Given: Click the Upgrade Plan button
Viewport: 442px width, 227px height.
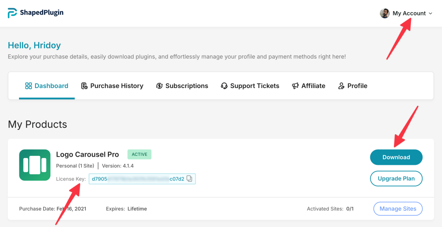Looking at the screenshot, I should tap(396, 178).
